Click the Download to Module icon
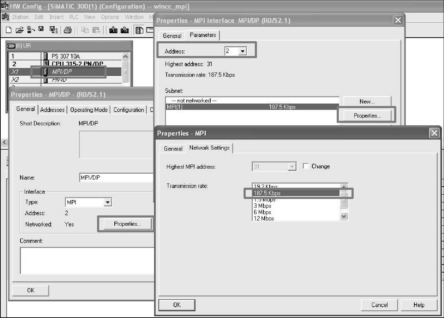 point(113,30)
